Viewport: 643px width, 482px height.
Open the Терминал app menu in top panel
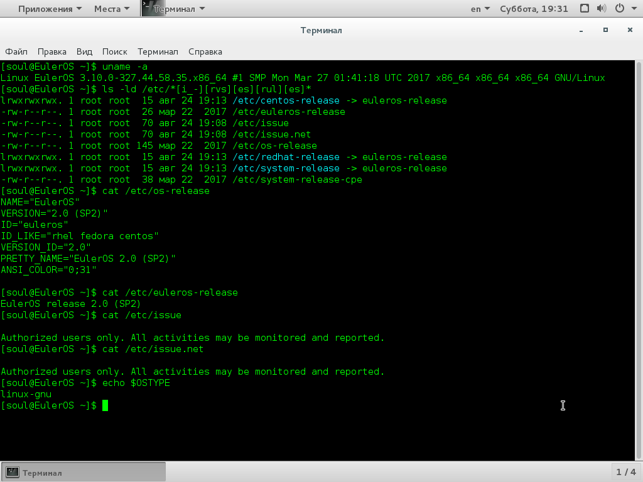tap(179, 9)
